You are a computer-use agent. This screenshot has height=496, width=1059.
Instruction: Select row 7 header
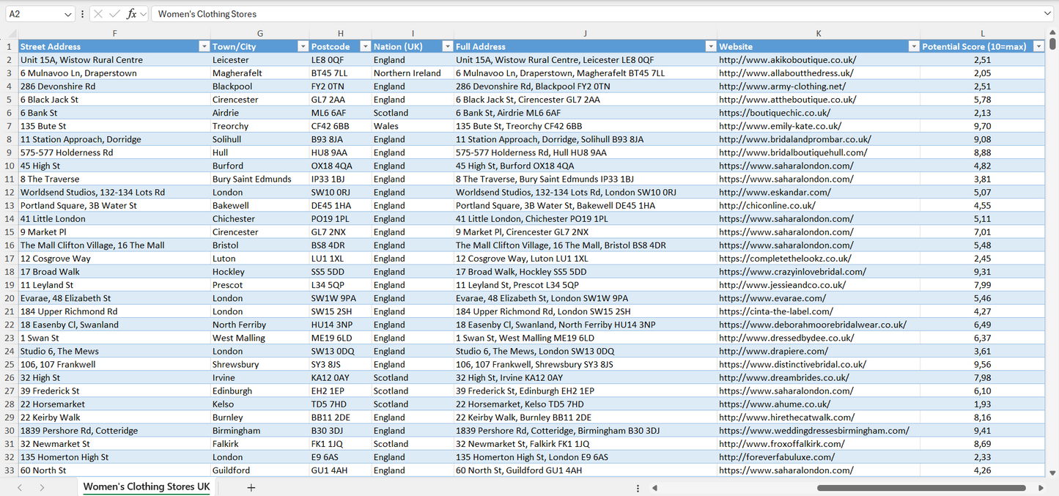[9, 126]
